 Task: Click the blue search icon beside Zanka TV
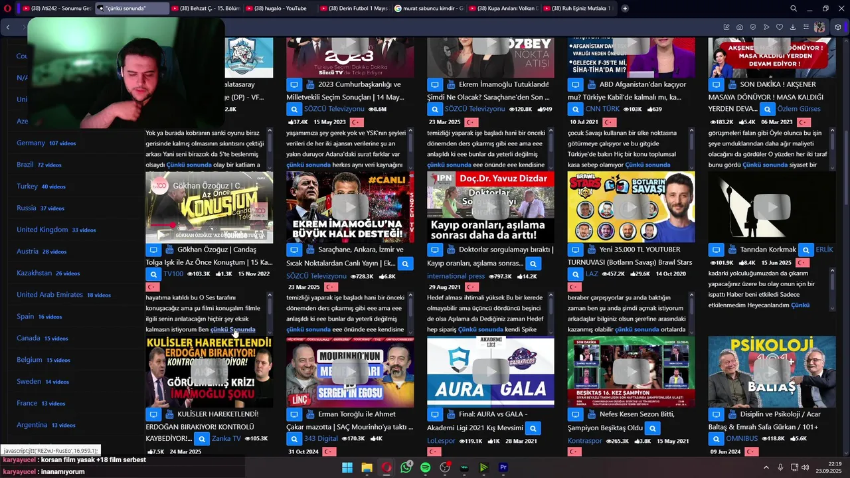(201, 439)
